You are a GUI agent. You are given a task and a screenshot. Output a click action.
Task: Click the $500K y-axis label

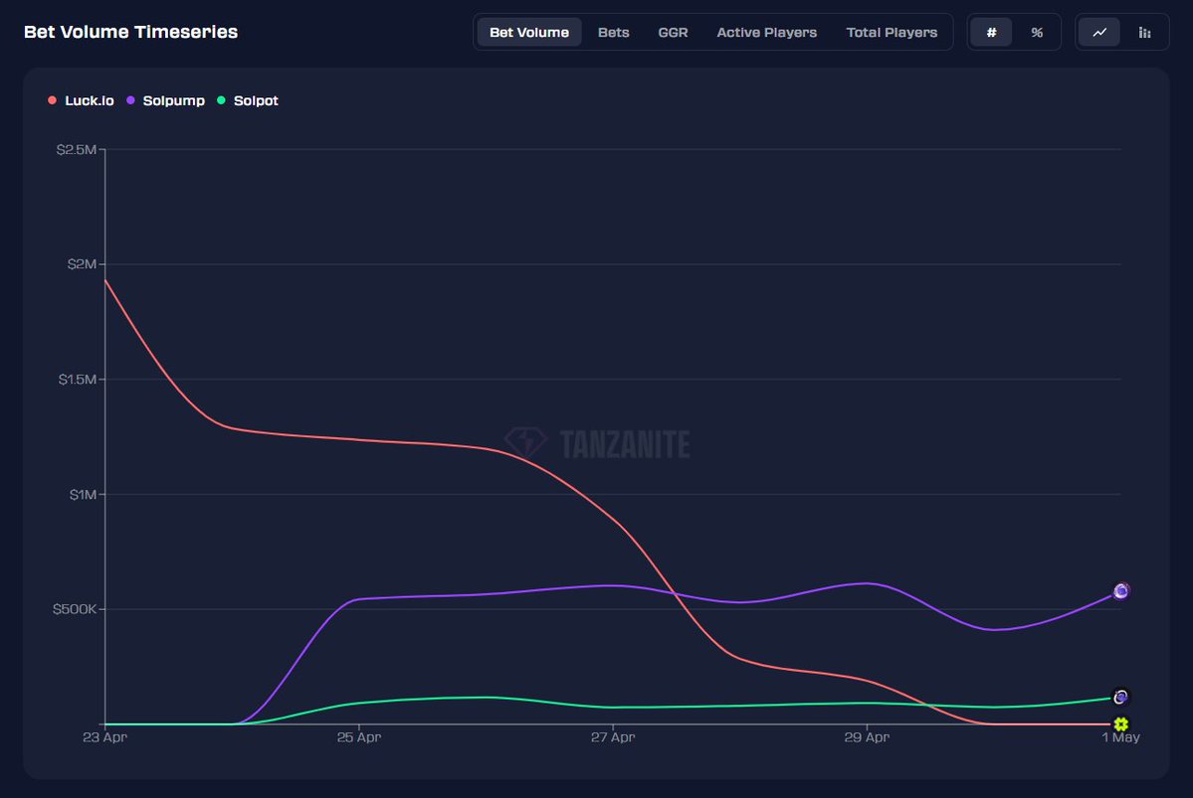click(x=75, y=609)
